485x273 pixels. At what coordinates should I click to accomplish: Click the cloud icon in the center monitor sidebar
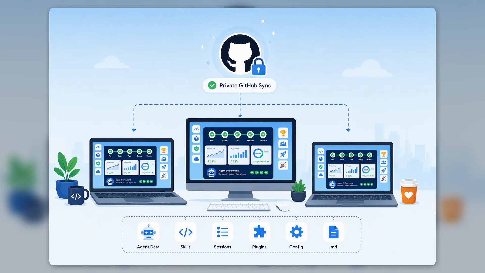(196, 159)
